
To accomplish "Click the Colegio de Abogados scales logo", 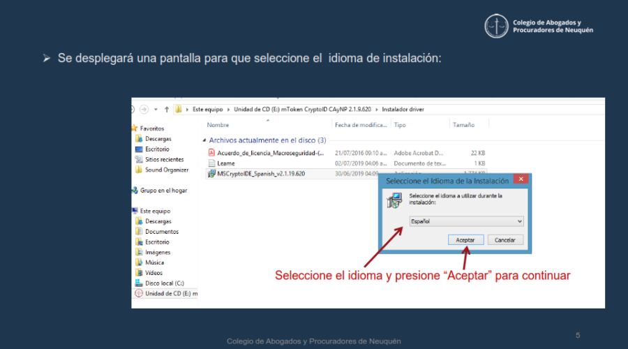I will [496, 26].
